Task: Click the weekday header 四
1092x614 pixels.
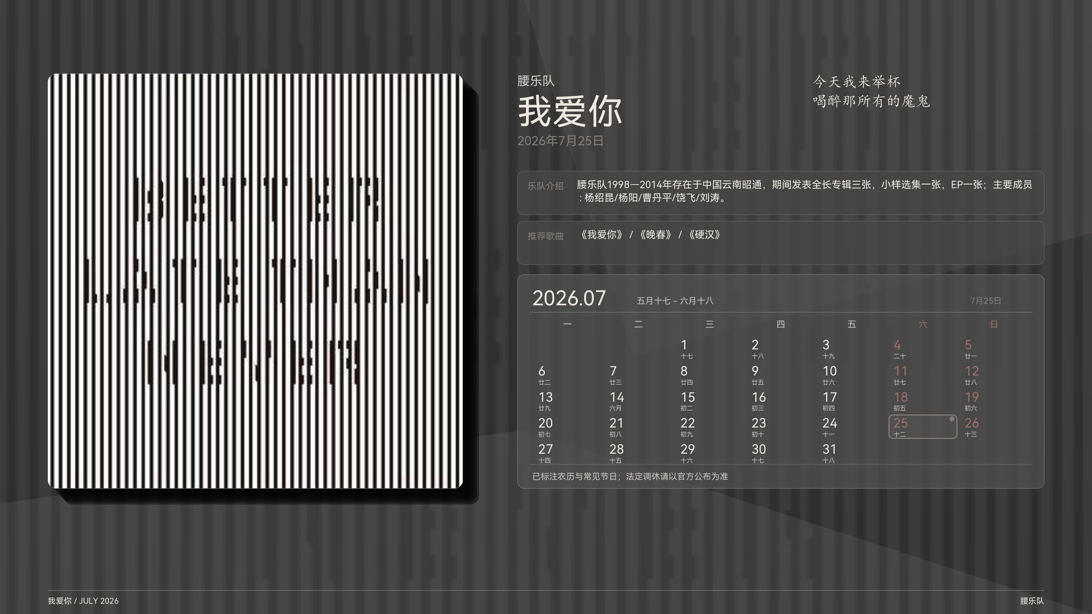Action: click(x=780, y=324)
